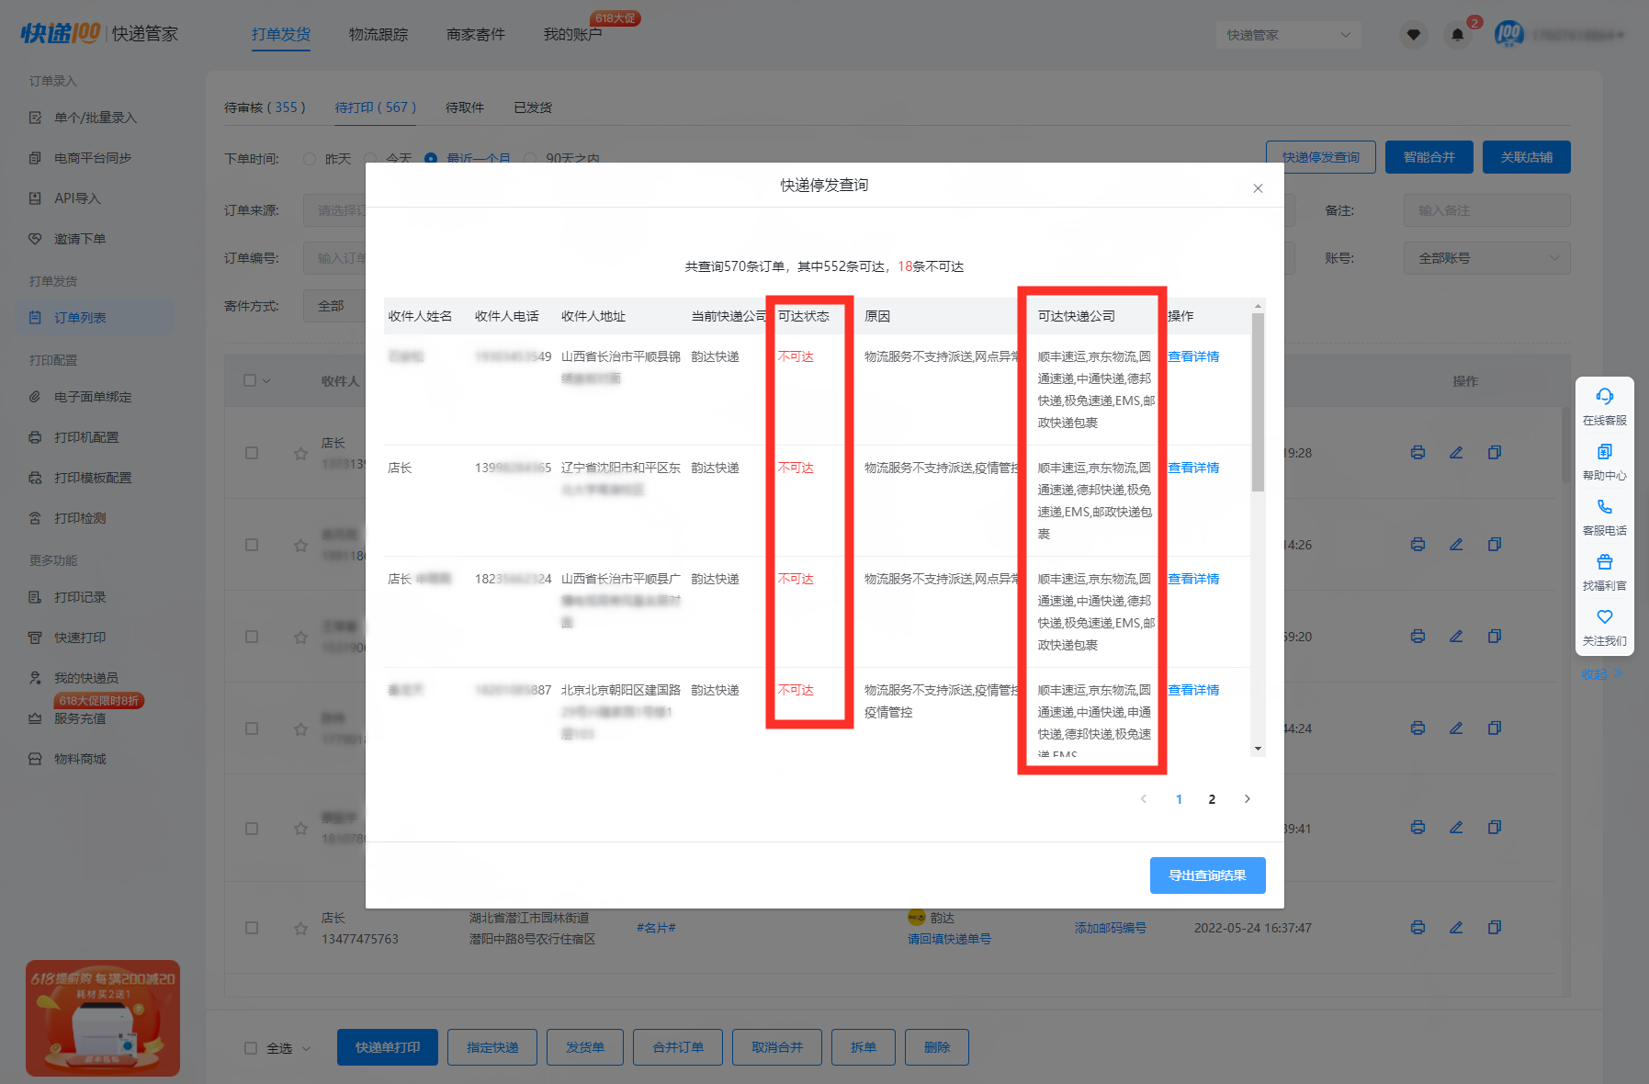Click 输入备注 input field
The image size is (1649, 1084).
[1486, 210]
